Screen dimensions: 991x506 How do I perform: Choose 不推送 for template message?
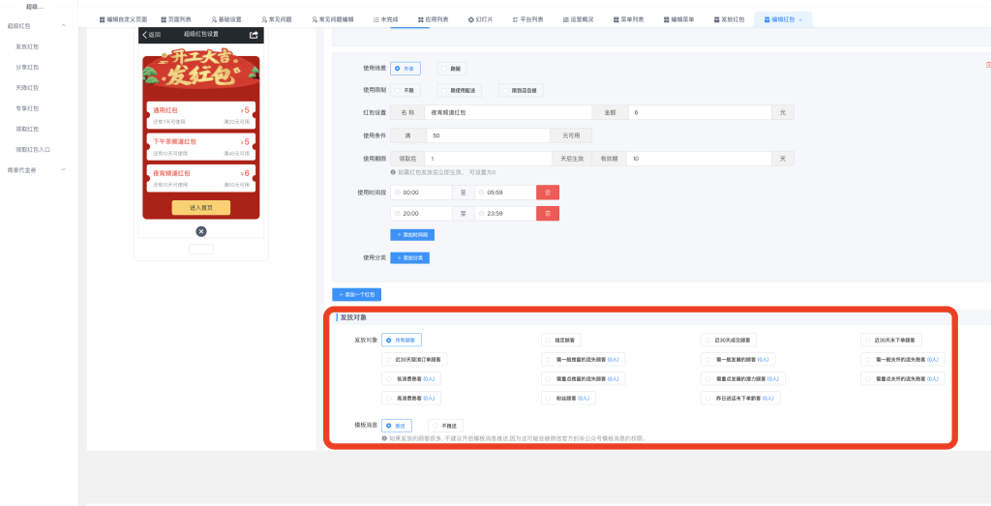point(445,425)
